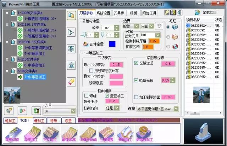Viewport: 227px width, 146px height.
Task: Move item up with the up-arrow icon
Action: [x=71, y=49]
